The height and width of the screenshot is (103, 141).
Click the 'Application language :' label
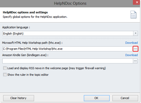[x=16, y=27]
